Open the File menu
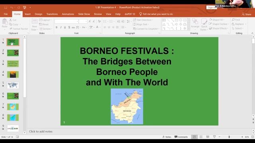The height and width of the screenshot is (143, 255). [x=6, y=14]
